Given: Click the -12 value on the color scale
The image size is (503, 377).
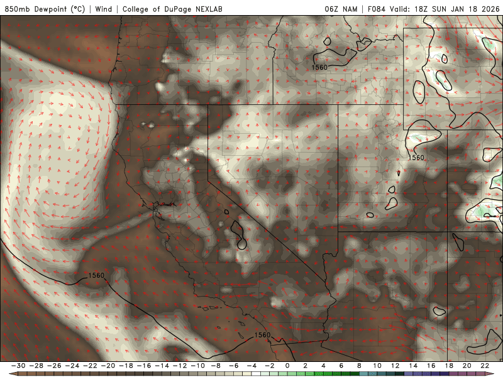Looking at the screenshot, I should point(180,366).
